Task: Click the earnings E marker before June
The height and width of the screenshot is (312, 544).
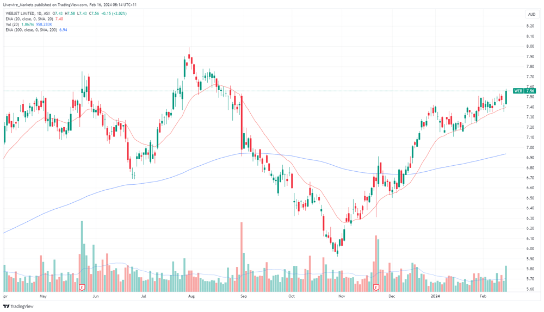Action: pos(82,288)
